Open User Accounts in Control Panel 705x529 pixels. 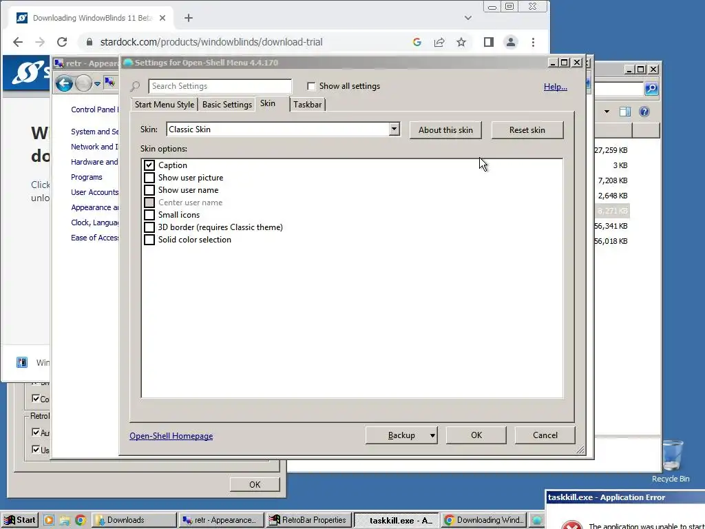pyautogui.click(x=94, y=192)
